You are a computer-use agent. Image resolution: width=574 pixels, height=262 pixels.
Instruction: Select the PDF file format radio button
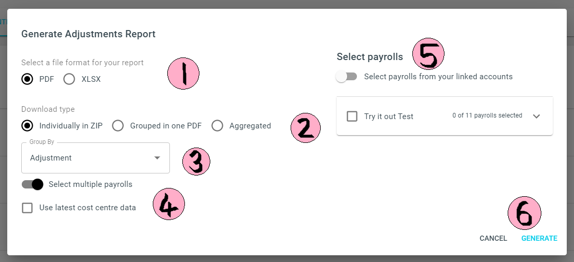[27, 79]
